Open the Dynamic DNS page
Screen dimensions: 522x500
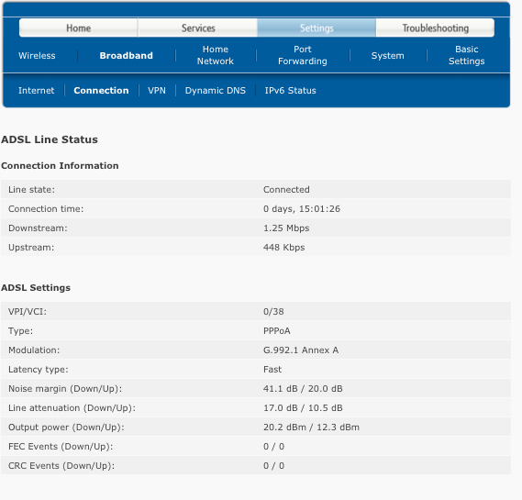point(216,91)
